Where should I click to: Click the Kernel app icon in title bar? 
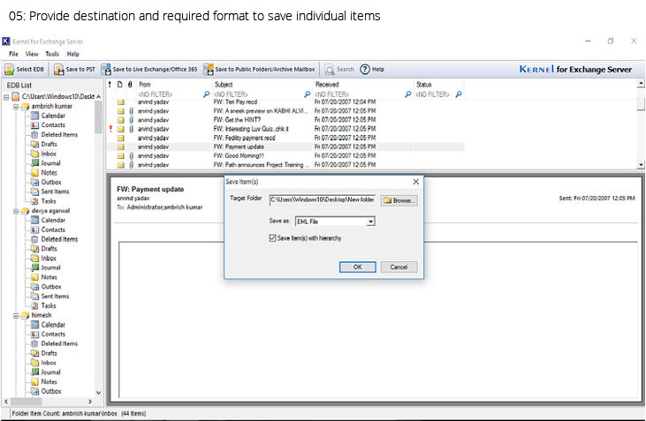(6, 41)
